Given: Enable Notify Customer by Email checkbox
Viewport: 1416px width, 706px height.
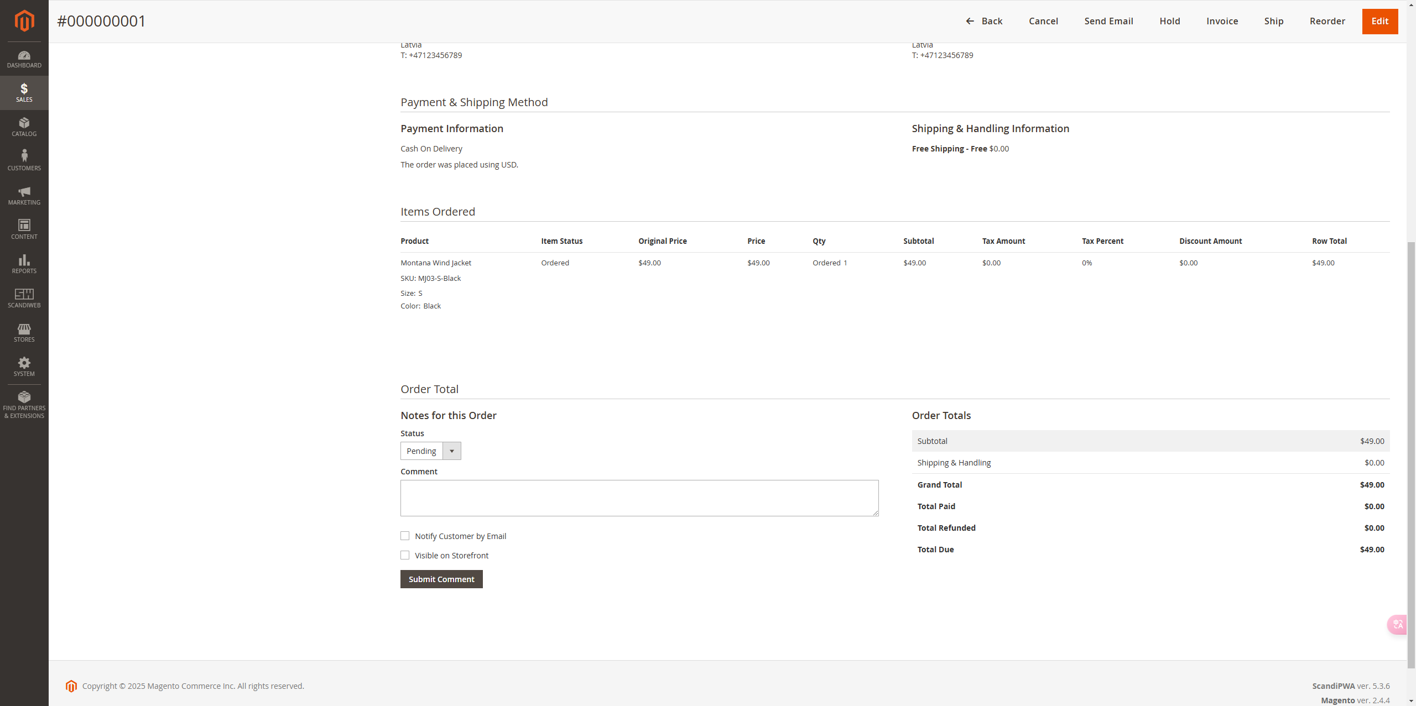Looking at the screenshot, I should (x=405, y=536).
